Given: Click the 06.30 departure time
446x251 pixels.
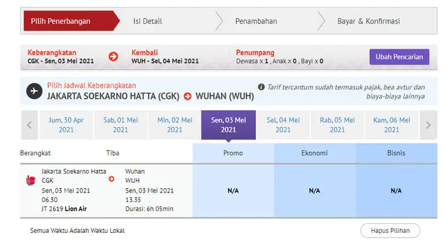Looking at the screenshot, I should click(49, 200).
